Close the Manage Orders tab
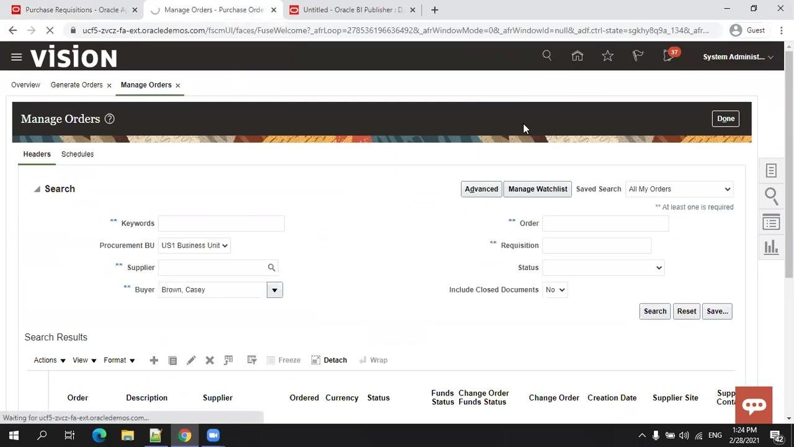 pos(177,86)
